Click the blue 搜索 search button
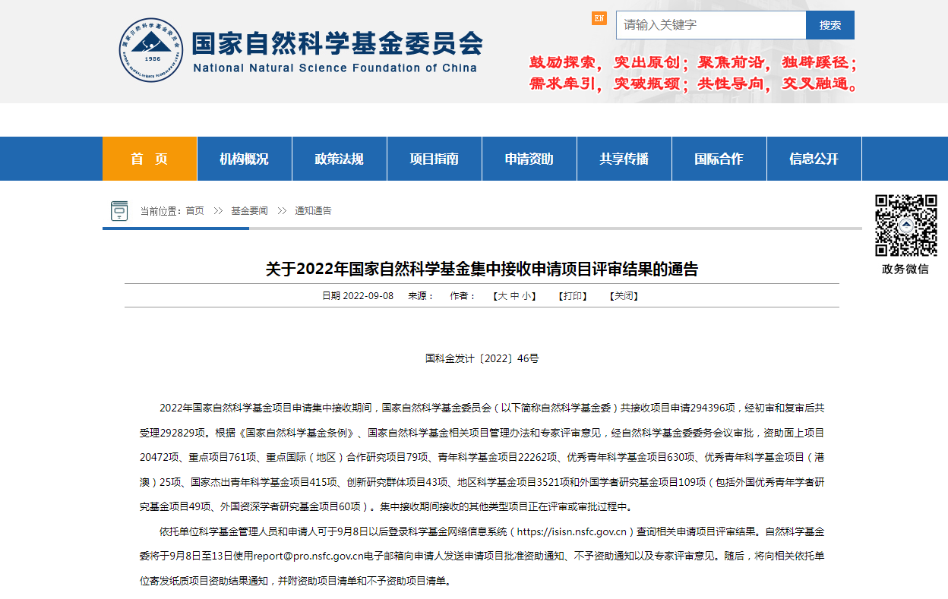The image size is (948, 599). (830, 25)
